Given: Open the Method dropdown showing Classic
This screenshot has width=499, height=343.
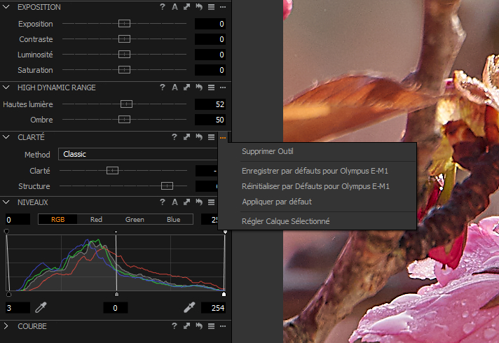Looking at the screenshot, I should [x=138, y=154].
